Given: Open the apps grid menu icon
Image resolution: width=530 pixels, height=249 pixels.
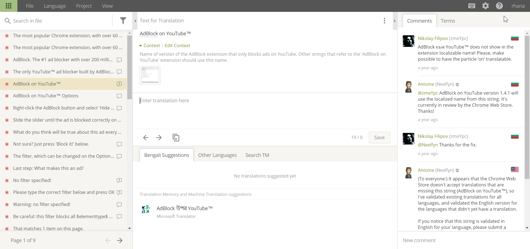Looking at the screenshot, I should pos(9,6).
